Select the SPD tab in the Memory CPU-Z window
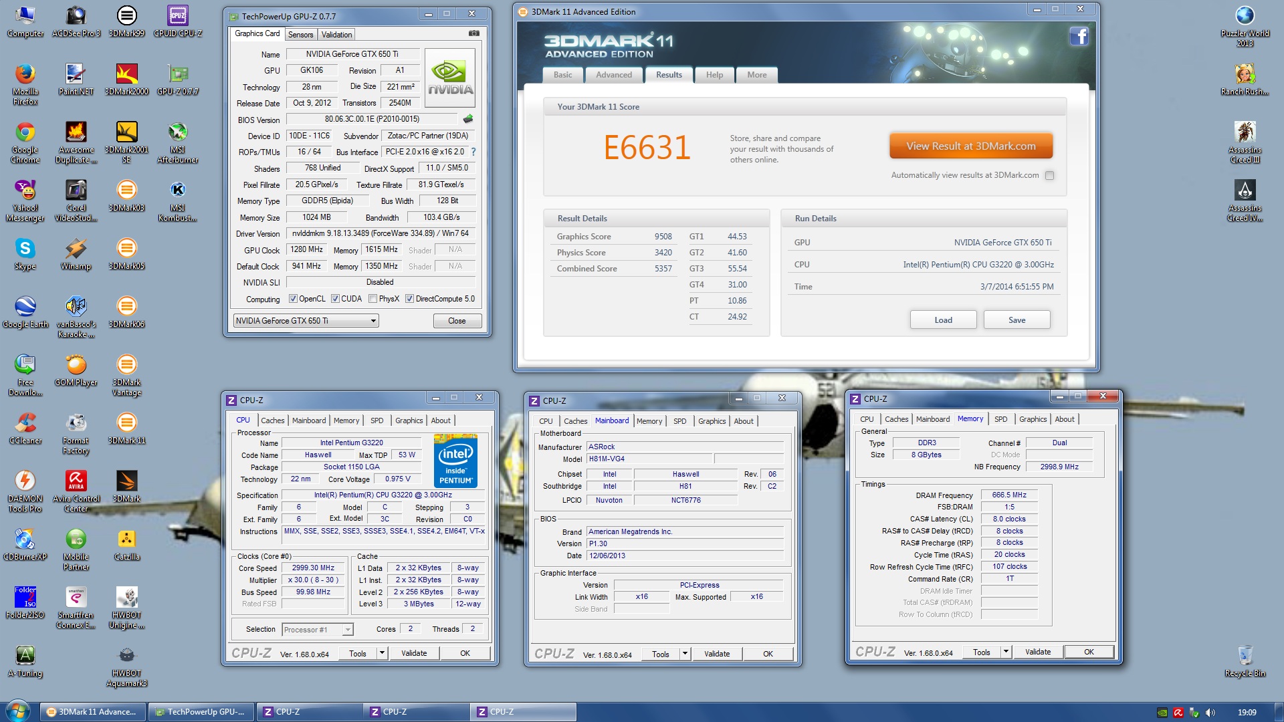The height and width of the screenshot is (722, 1284). [x=1000, y=419]
